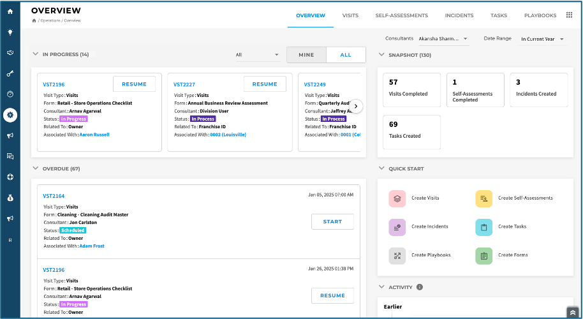Click Resume on visit VST2227

pos(265,84)
